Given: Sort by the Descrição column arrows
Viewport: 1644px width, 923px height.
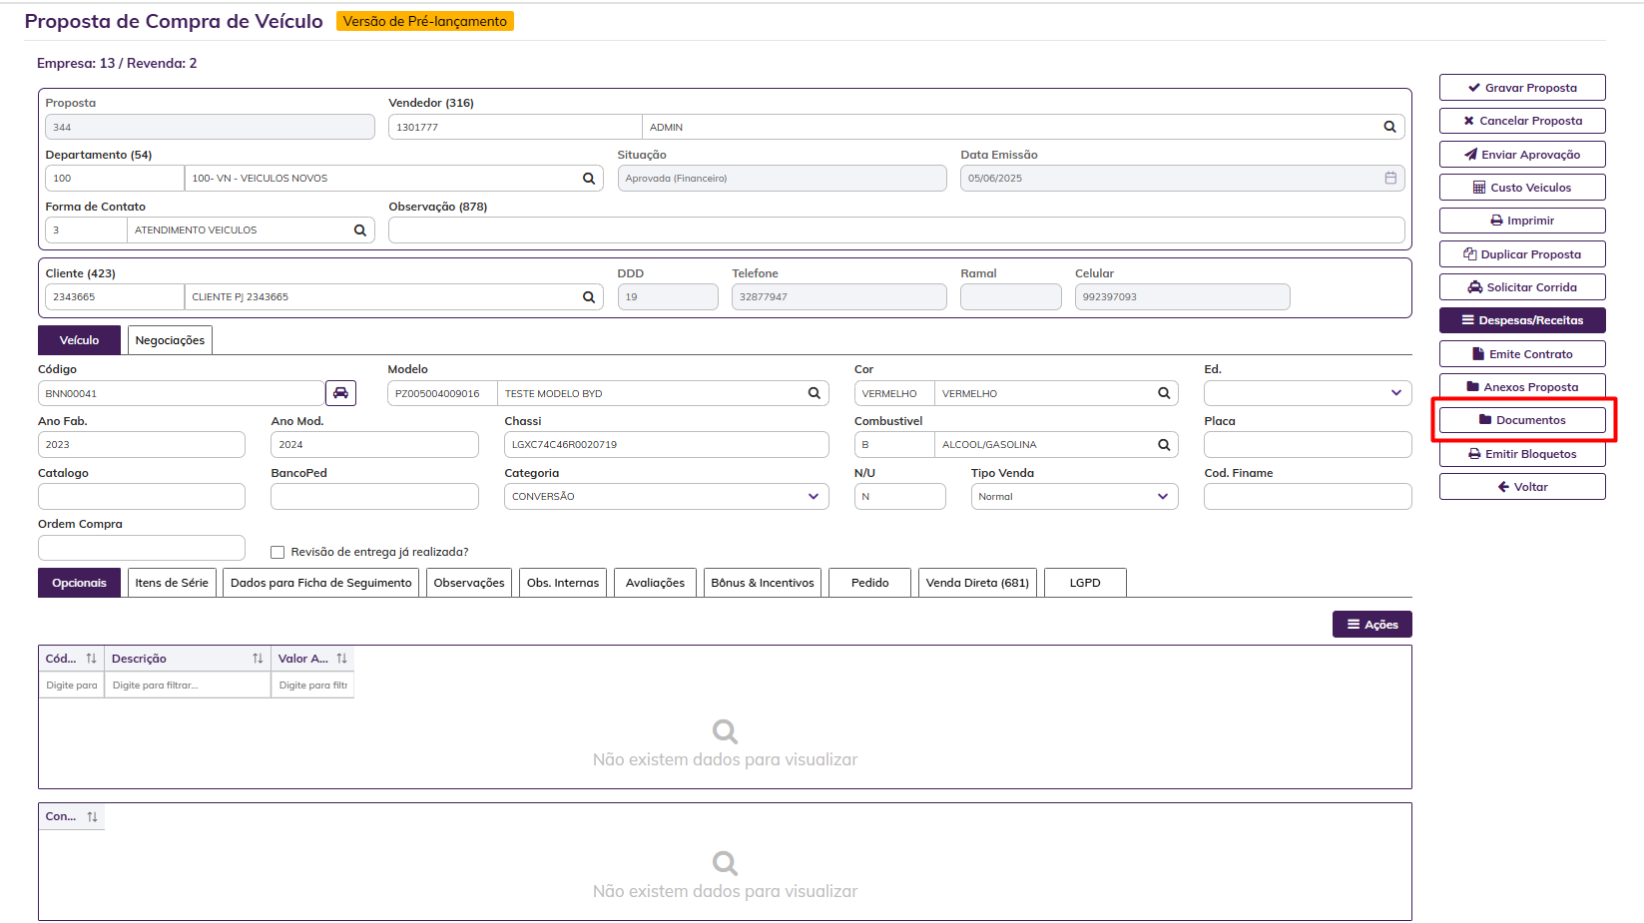Looking at the screenshot, I should [258, 659].
